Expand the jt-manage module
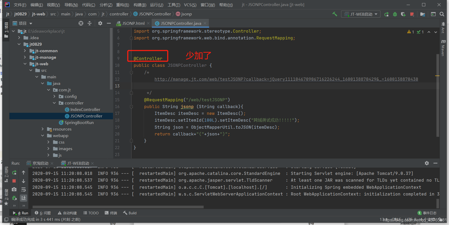449x225 pixels. click(x=25, y=57)
